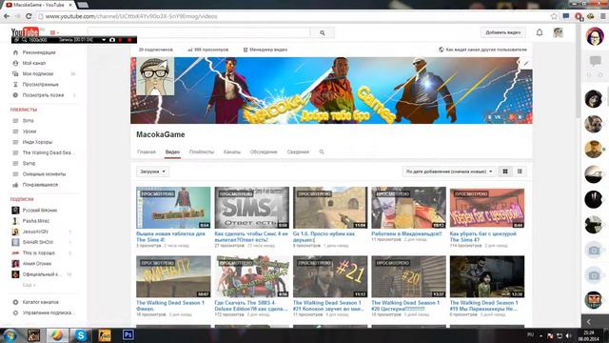The image size is (609, 343).
Task: Expand the Загрузки dropdown
Action: [x=152, y=171]
